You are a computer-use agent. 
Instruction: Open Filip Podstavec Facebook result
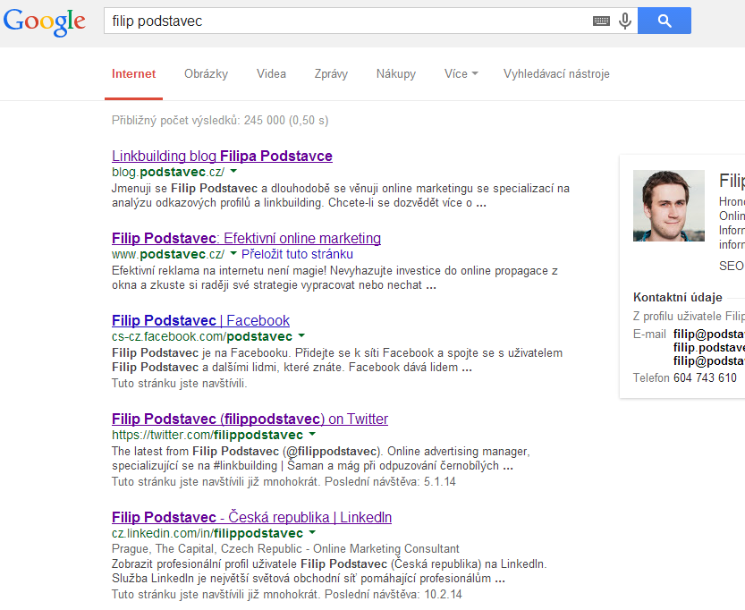200,321
